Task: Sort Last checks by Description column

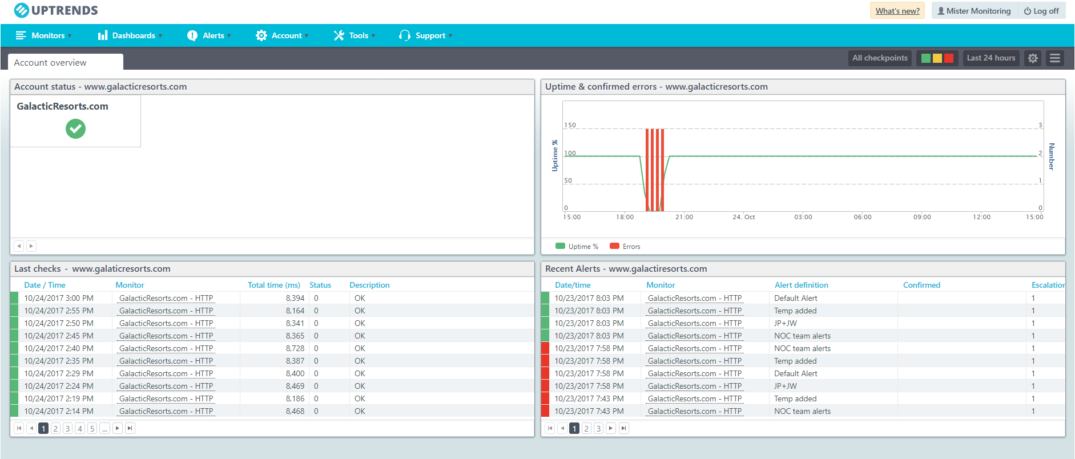Action: [x=369, y=285]
